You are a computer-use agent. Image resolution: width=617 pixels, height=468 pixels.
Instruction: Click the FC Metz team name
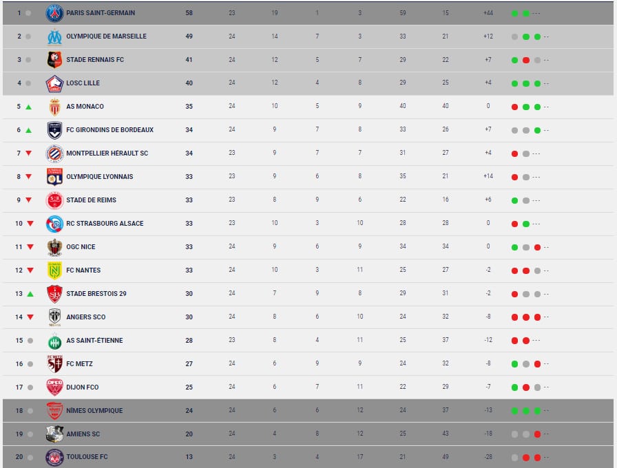(x=79, y=364)
